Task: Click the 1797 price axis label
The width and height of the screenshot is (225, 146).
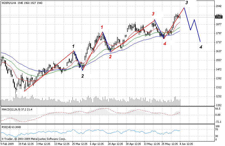Action: pyautogui.click(x=219, y=33)
